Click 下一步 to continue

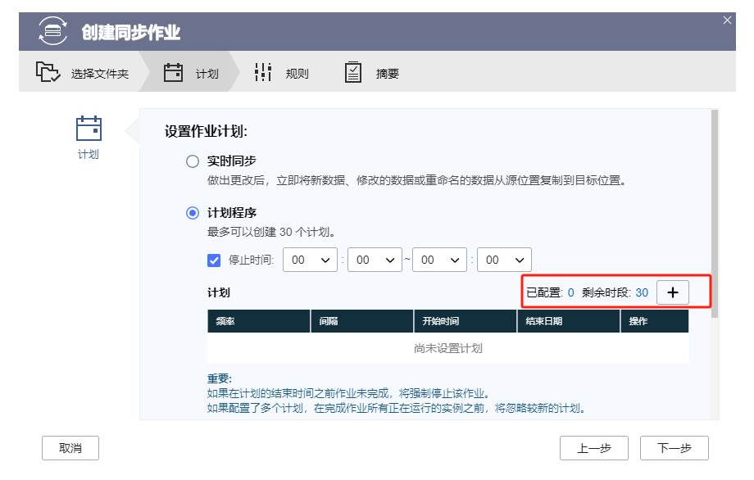click(675, 448)
